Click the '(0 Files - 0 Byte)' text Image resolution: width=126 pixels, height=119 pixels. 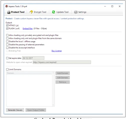click(40, 29)
